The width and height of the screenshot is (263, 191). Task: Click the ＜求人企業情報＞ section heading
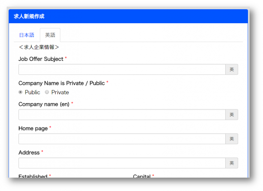39,47
